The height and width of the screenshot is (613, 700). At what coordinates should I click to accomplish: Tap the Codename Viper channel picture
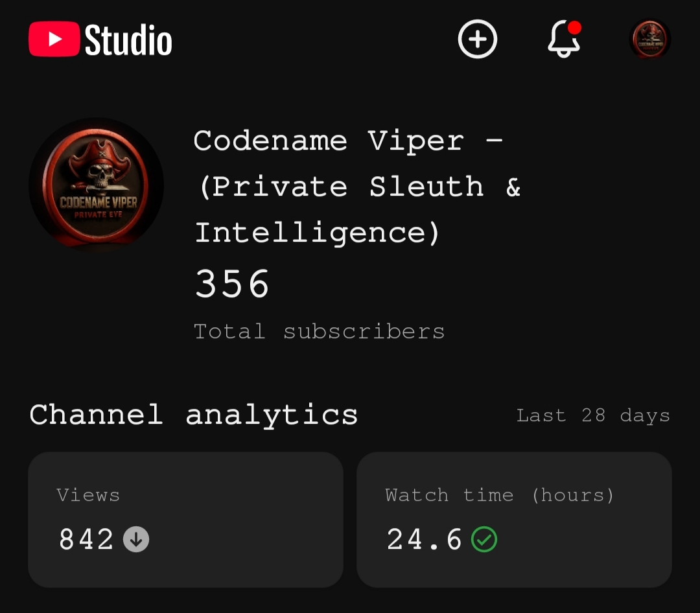click(96, 185)
